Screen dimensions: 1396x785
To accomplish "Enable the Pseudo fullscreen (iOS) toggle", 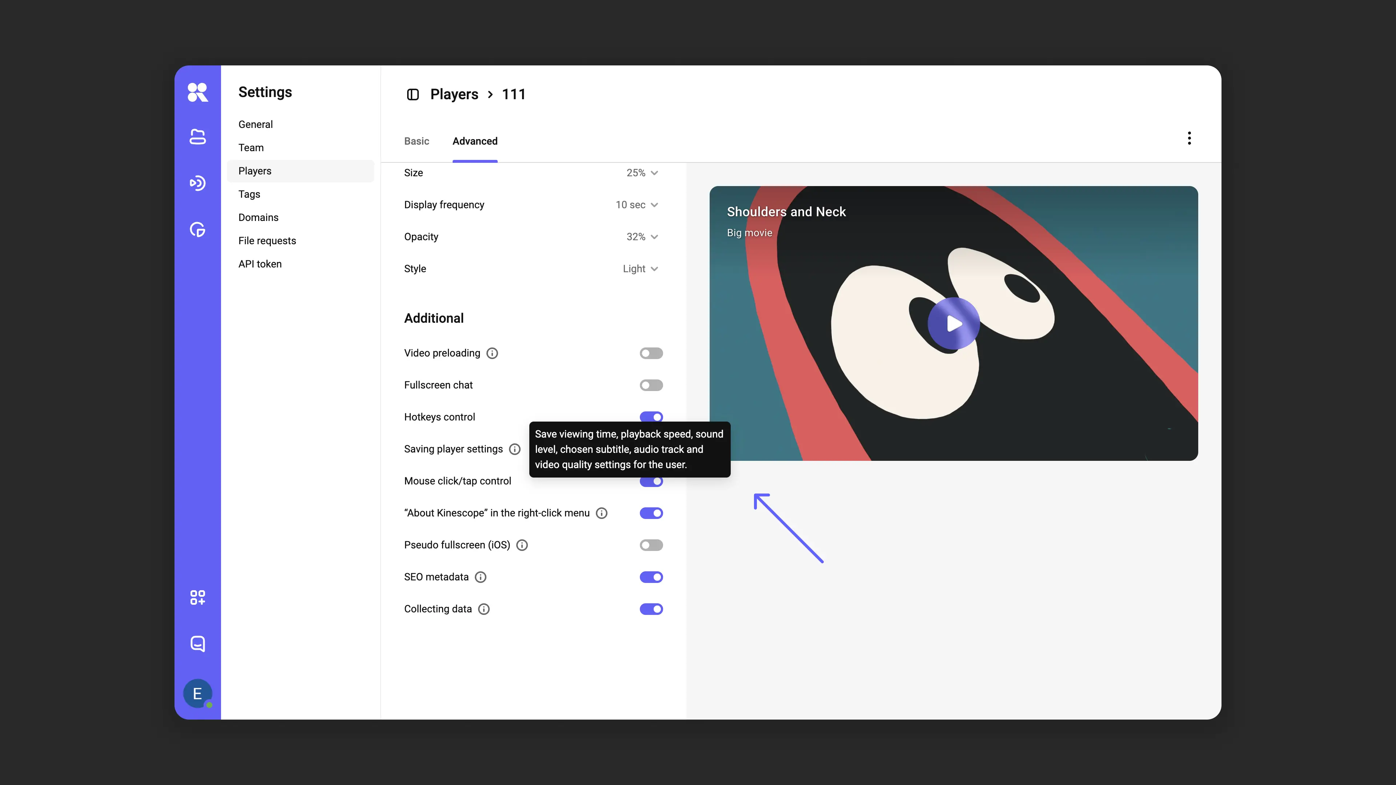I will pos(651,545).
